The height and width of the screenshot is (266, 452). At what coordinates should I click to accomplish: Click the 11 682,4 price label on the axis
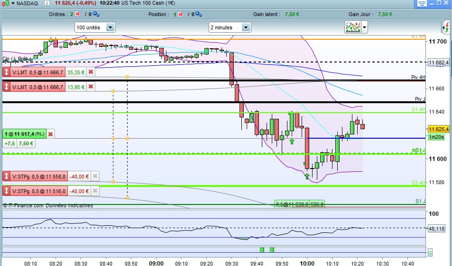pyautogui.click(x=438, y=62)
